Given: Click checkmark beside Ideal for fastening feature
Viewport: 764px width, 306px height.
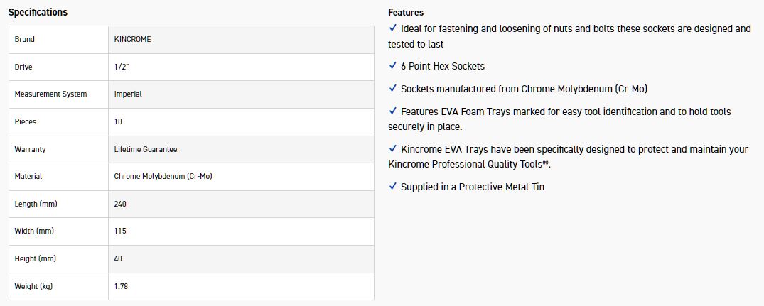Looking at the screenshot, I should pos(393,28).
